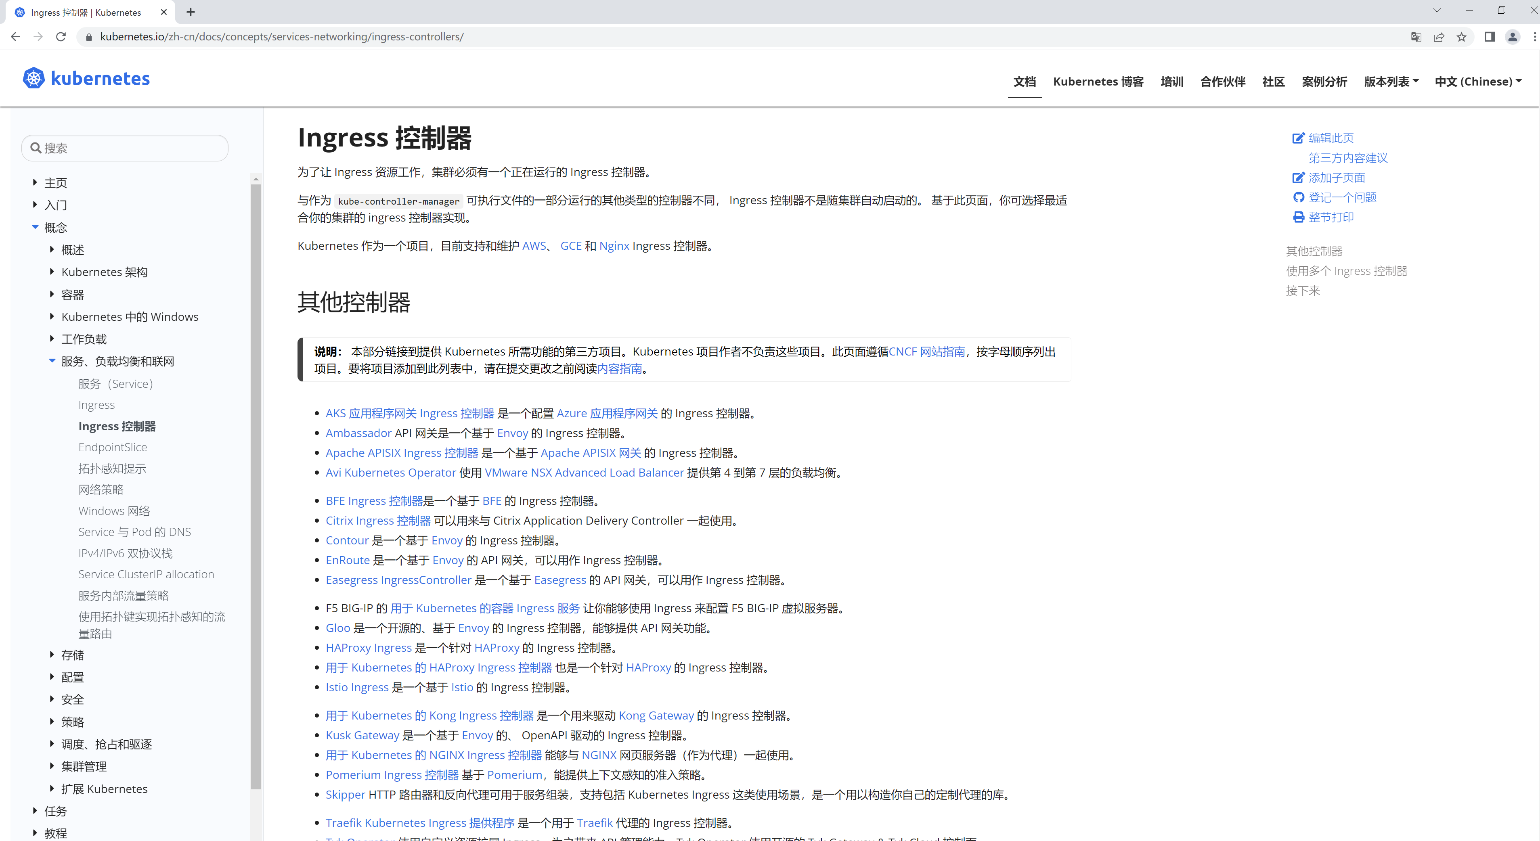Open the Kubernetes 博客 nav item

[x=1098, y=82]
